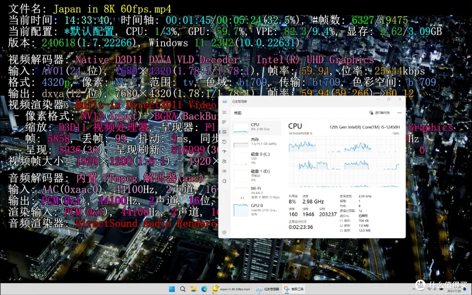Click the CPU logical processor graphs area
The width and height of the screenshot is (472, 295).
(344, 161)
